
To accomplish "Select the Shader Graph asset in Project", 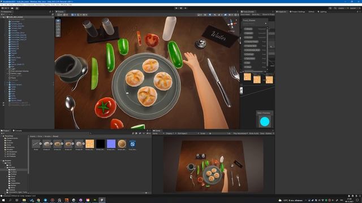I will point(132,144).
